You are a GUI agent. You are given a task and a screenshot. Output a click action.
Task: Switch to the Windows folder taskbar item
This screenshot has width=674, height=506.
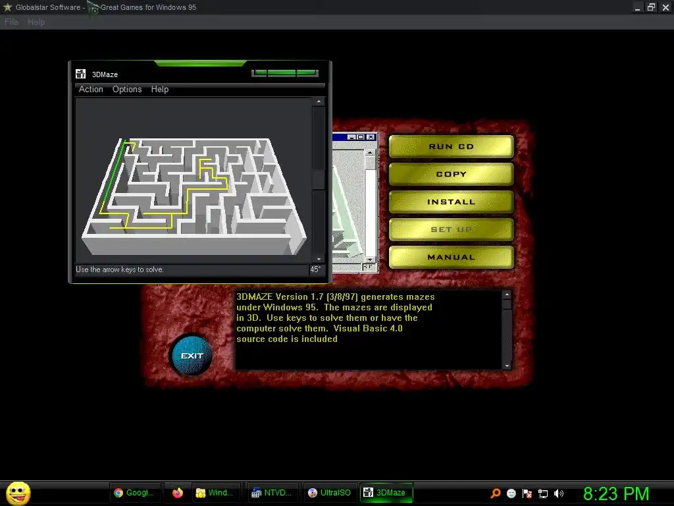coord(215,493)
